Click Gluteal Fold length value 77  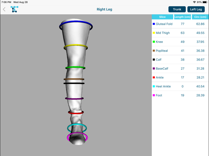[x=182, y=24]
